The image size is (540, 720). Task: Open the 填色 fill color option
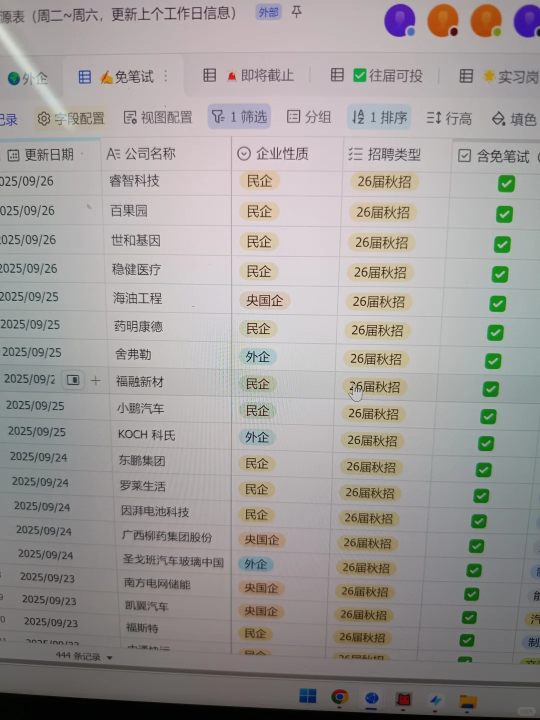[514, 119]
